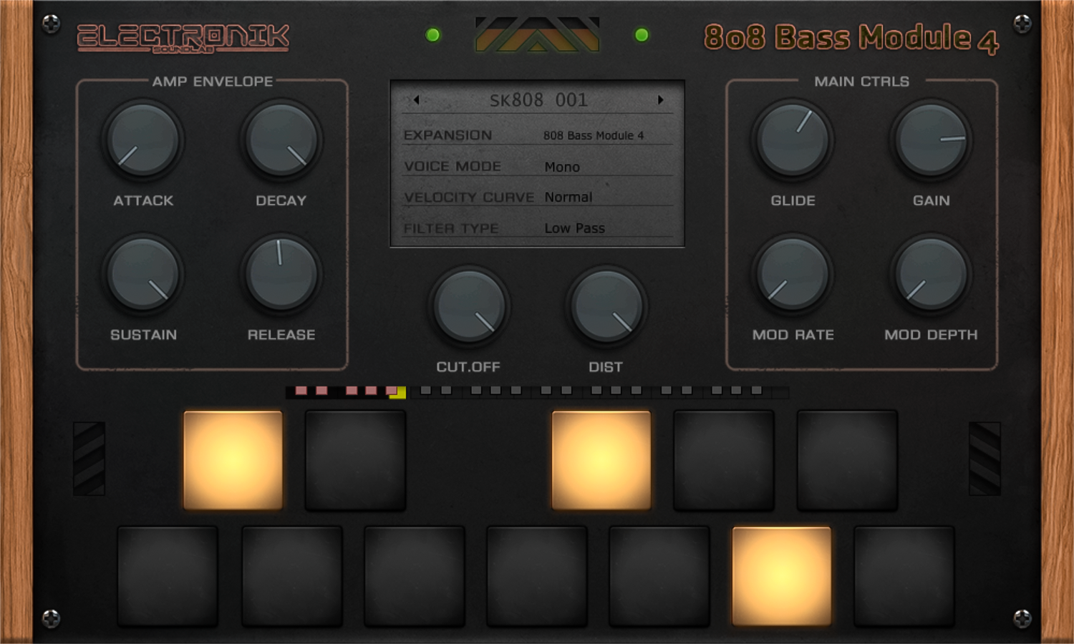Open the Expansion selector showing 808 Bass Module 4
This screenshot has height=644, width=1074.
pyautogui.click(x=594, y=135)
